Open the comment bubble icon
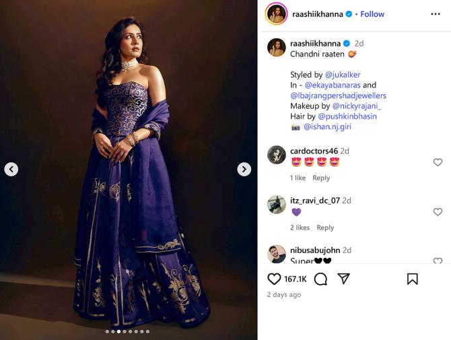This screenshot has width=451, height=340. pos(320,279)
